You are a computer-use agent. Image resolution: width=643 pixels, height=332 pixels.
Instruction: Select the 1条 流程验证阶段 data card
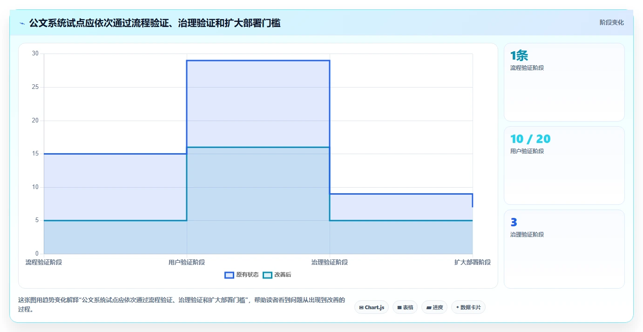564,82
